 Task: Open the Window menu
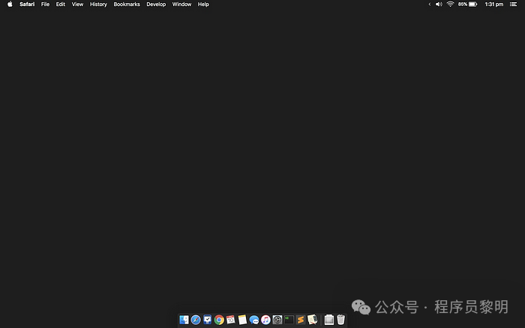tap(181, 4)
